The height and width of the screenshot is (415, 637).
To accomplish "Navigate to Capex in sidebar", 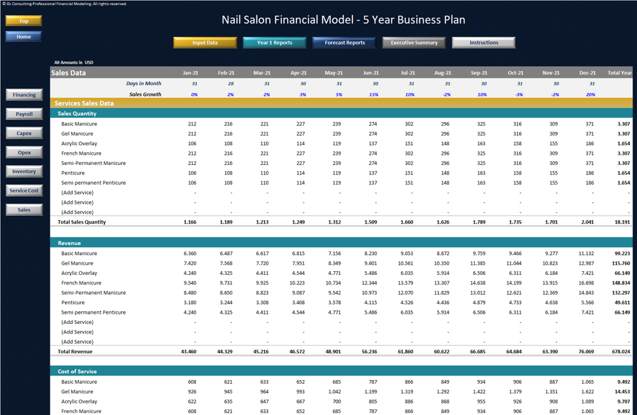I will point(24,133).
